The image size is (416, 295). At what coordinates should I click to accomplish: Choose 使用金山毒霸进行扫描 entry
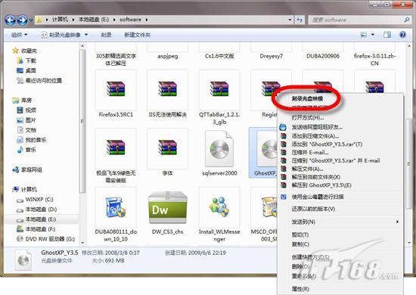340,197
